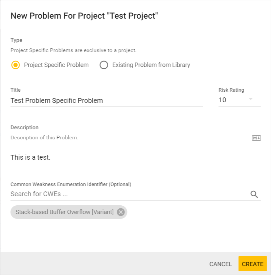Image resolution: width=271 pixels, height=275 pixels.
Task: Click the Common Weakness Enumeration Identifier label
Action: click(71, 184)
